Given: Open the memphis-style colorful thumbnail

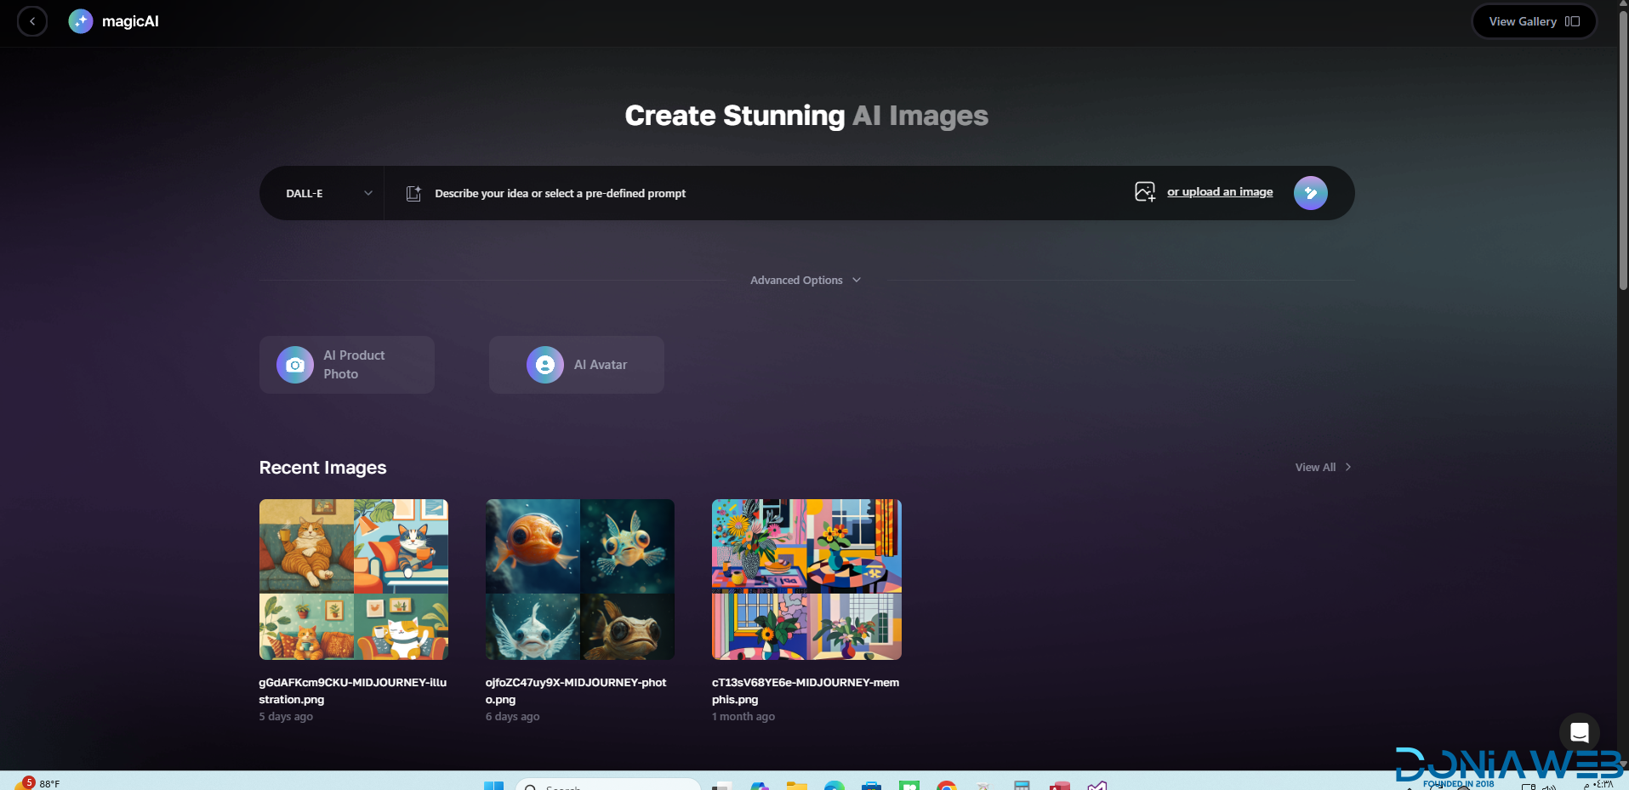Looking at the screenshot, I should tap(806, 579).
